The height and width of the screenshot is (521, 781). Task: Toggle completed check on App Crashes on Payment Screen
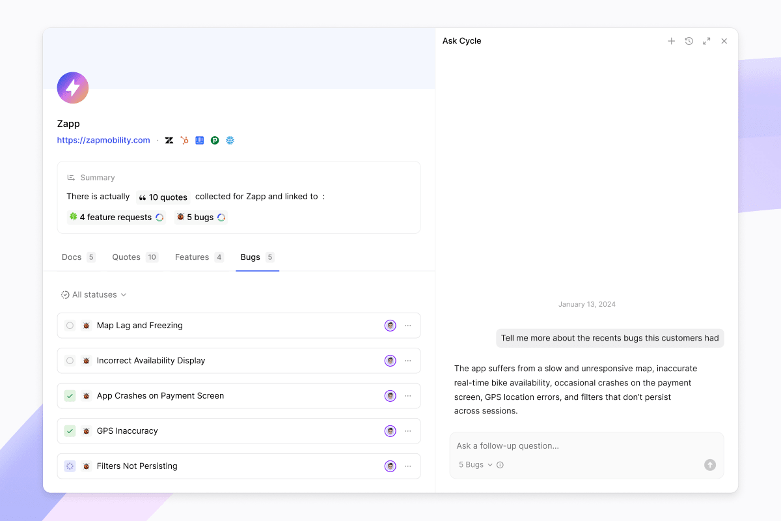70,396
